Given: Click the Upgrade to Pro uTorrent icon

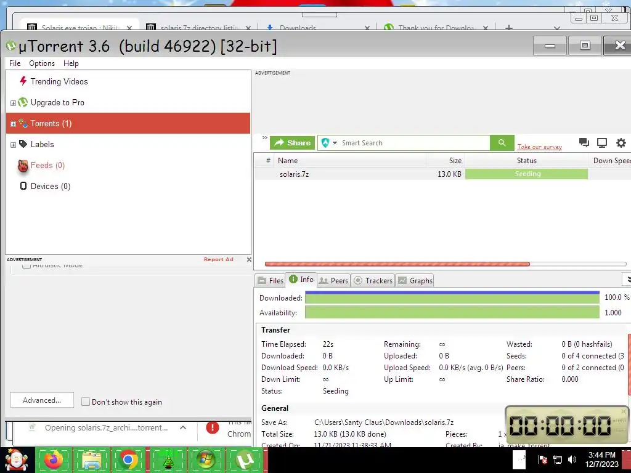Looking at the screenshot, I should tap(23, 103).
